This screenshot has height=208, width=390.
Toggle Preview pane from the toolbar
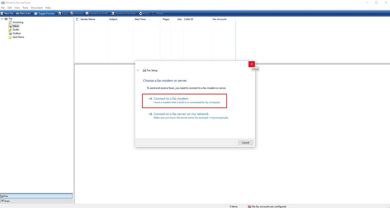pyautogui.click(x=45, y=13)
